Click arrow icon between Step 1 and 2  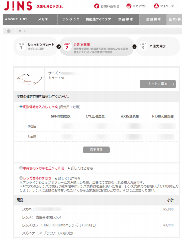(59, 47)
